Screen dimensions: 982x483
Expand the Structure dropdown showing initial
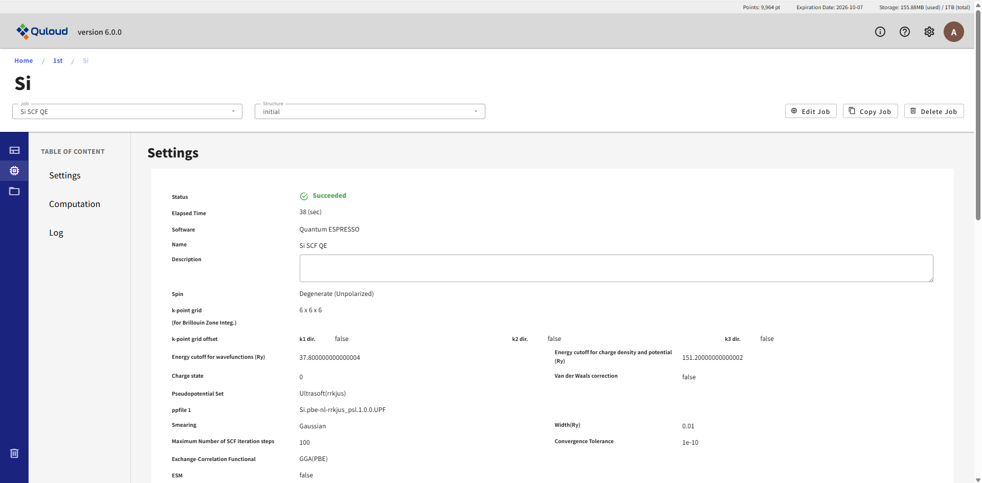click(x=369, y=111)
